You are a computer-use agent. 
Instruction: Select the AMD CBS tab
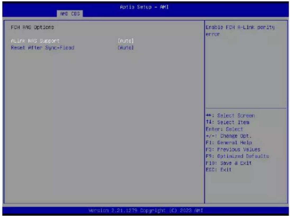pos(70,14)
